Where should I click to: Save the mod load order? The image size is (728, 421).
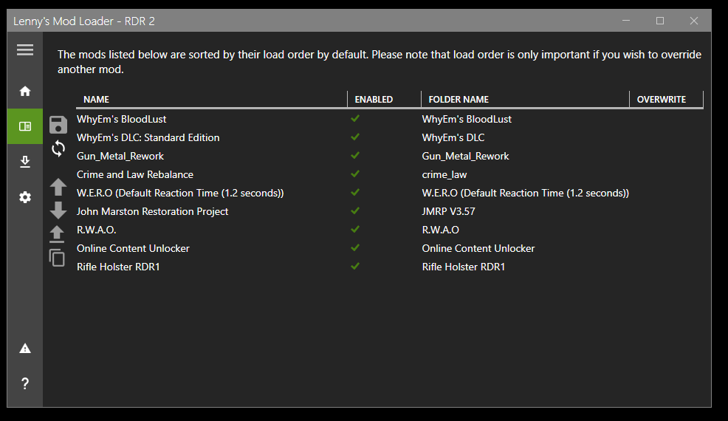click(x=58, y=124)
